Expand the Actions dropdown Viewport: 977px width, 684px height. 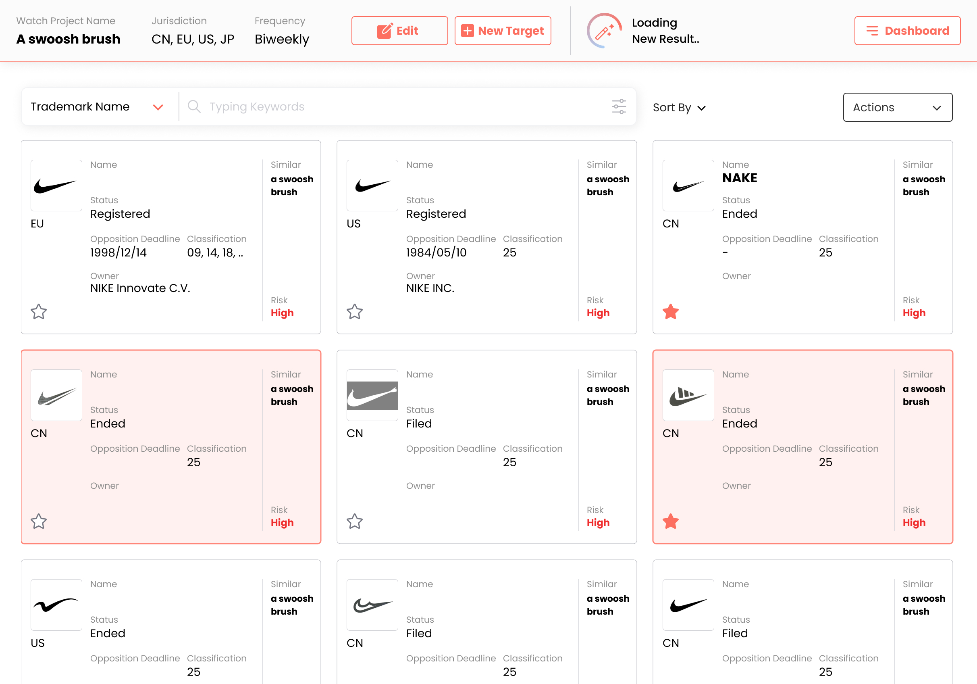(898, 107)
